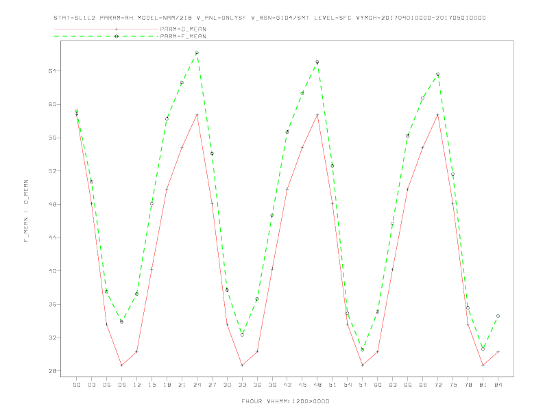Click the red O_MEAN peak marker at hour 24

pos(197,115)
